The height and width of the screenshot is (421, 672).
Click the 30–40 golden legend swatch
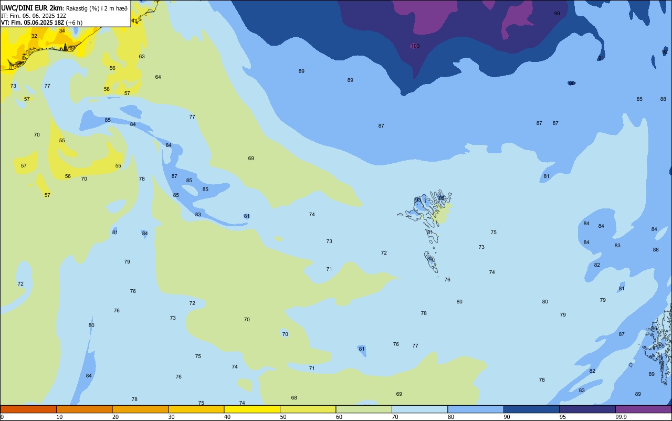pyautogui.click(x=196, y=409)
